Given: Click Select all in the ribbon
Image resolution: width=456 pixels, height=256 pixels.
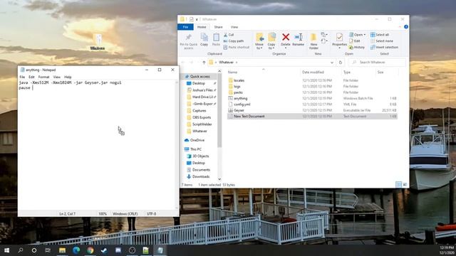Looking at the screenshot, I should pyautogui.click(x=380, y=35).
